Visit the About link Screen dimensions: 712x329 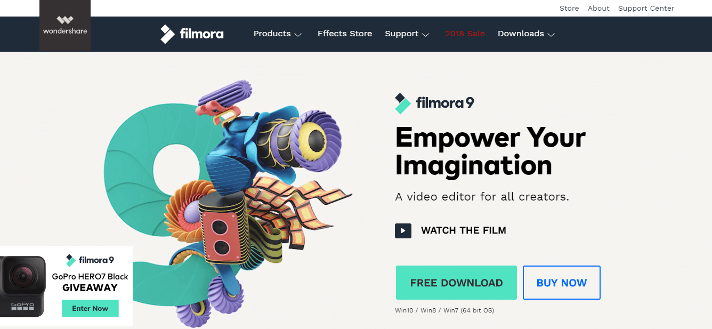pos(598,8)
